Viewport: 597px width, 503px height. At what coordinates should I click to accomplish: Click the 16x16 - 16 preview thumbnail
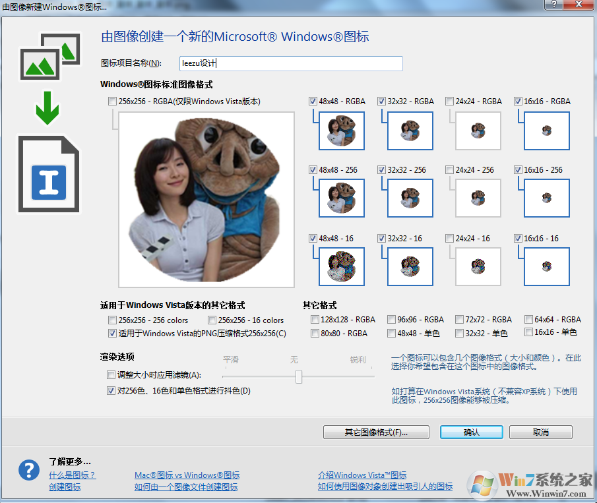[546, 267]
